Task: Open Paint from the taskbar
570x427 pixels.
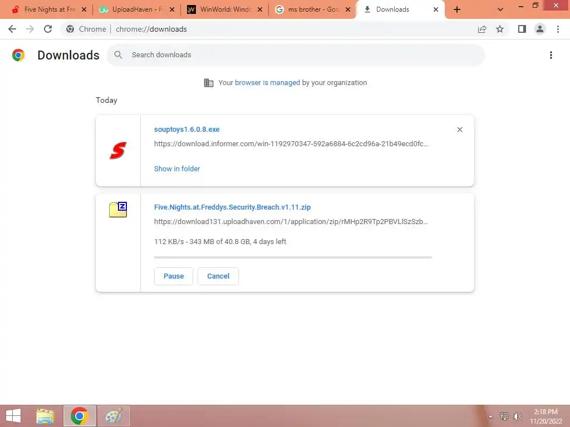Action: pyautogui.click(x=114, y=416)
